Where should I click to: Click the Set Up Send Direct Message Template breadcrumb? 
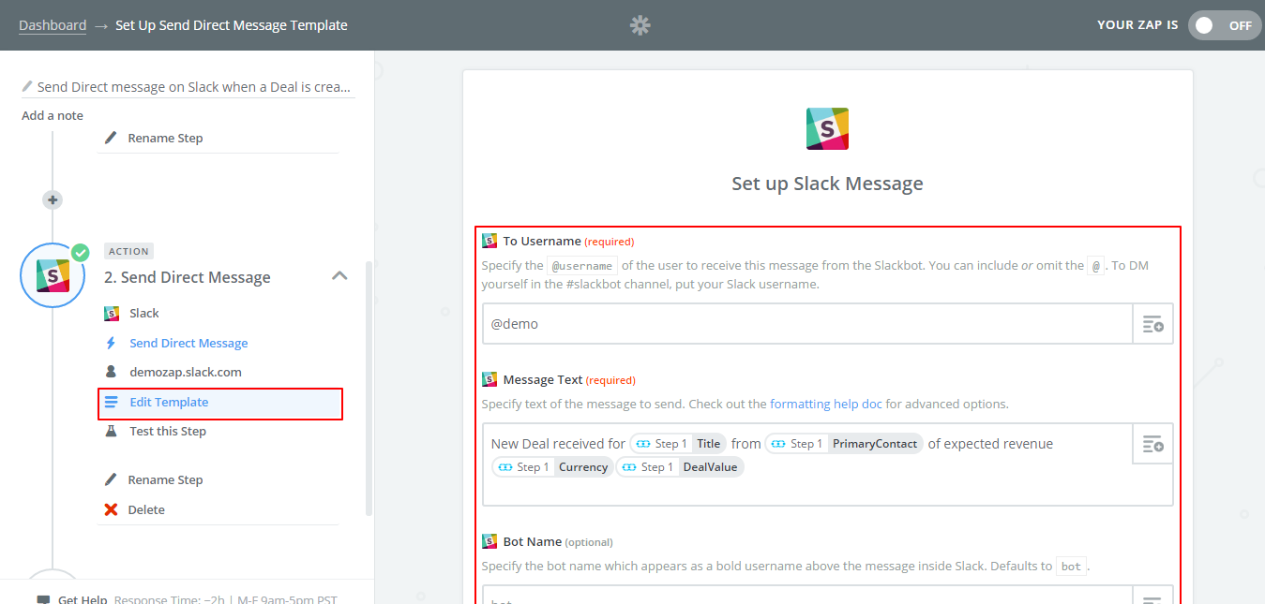click(x=232, y=25)
